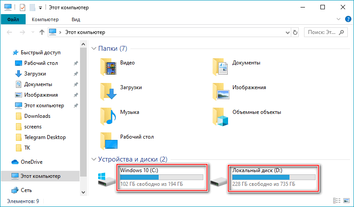The height and width of the screenshot is (207, 354).
Task: Open the screens folder in the sidebar
Action: point(33,127)
